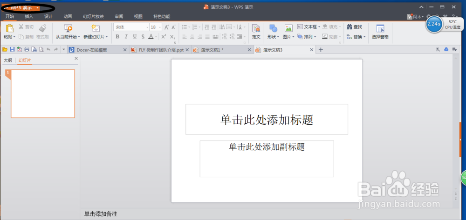
Task: Switch to the 大纲 outline panel tab
Action: (8, 60)
